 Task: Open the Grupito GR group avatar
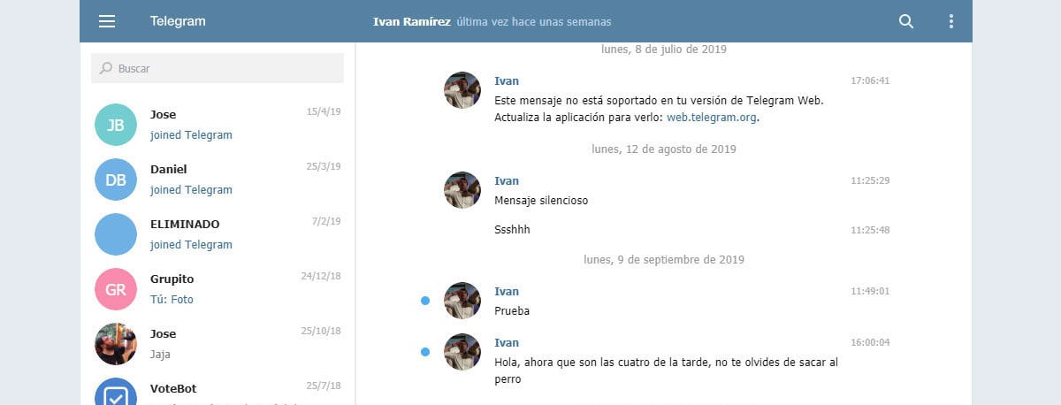116,289
